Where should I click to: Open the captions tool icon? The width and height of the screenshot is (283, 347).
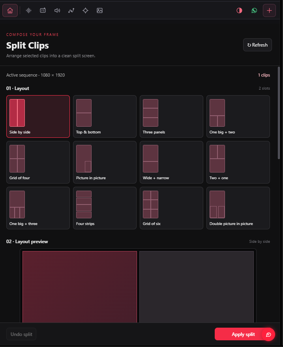click(43, 10)
